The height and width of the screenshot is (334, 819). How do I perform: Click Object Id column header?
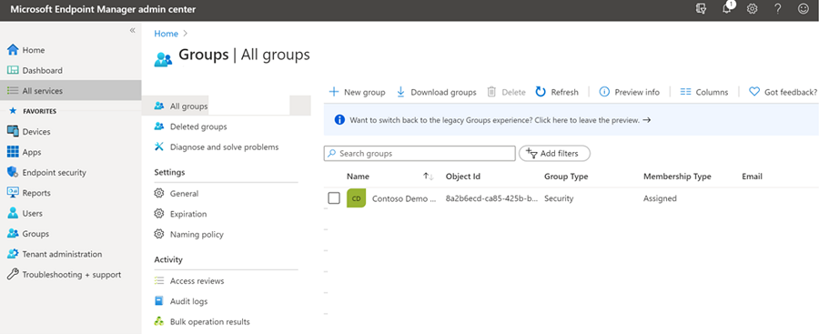tap(463, 177)
